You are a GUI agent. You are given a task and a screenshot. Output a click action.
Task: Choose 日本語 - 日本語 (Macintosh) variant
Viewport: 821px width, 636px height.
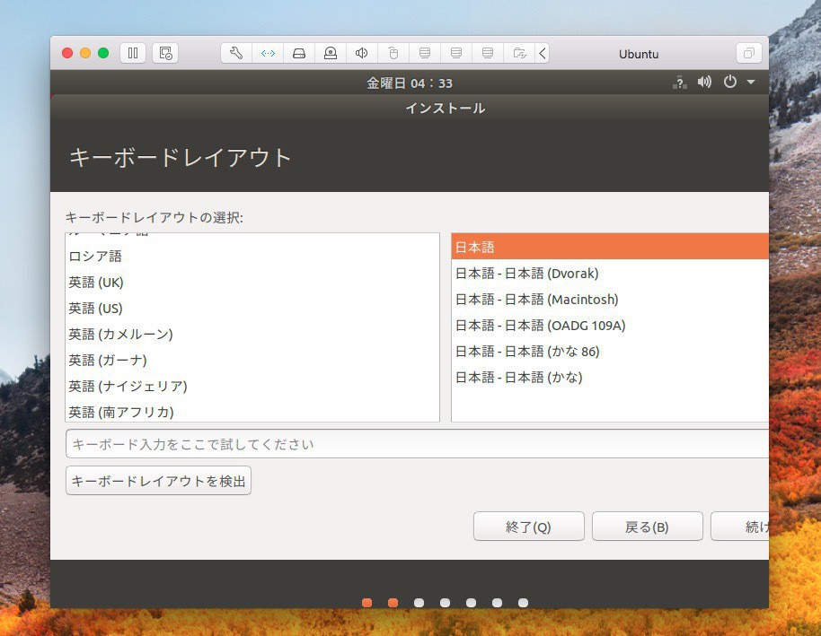(536, 299)
